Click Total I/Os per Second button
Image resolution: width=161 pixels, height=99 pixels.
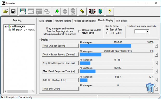point(60,46)
